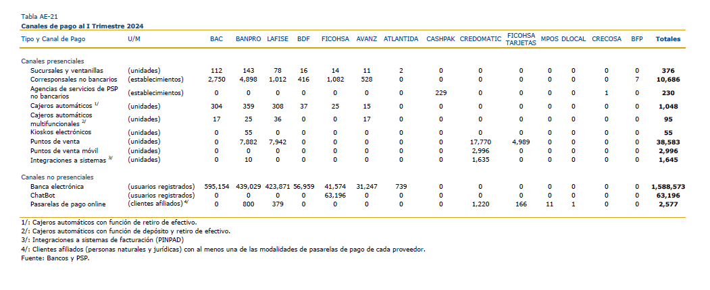
Task: Click the CREDOMATIC value 17,770
Action: click(x=480, y=142)
